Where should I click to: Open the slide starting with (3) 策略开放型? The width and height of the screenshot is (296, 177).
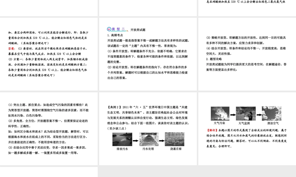pyautogui.click(x=247, y=54)
